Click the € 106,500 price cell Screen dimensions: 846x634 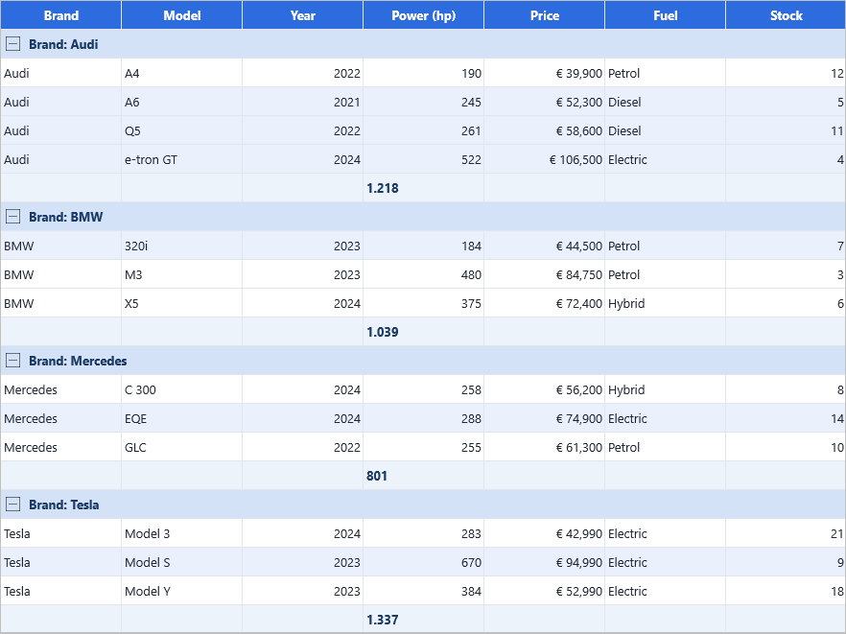(545, 159)
